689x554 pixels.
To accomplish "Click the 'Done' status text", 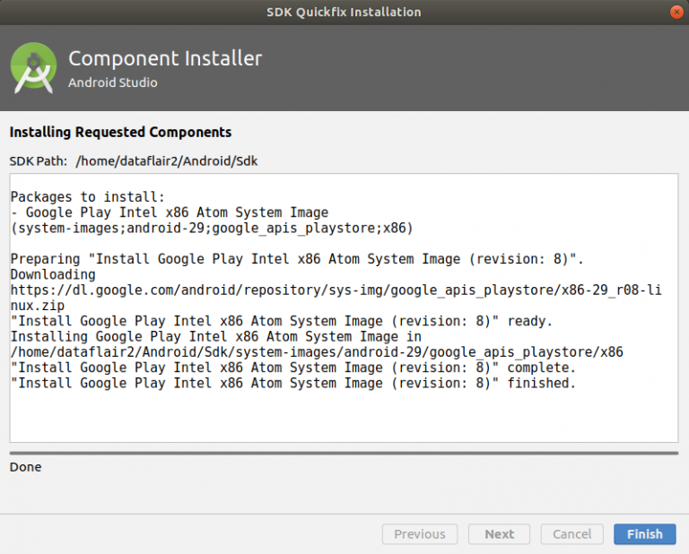I will pyautogui.click(x=25, y=467).
